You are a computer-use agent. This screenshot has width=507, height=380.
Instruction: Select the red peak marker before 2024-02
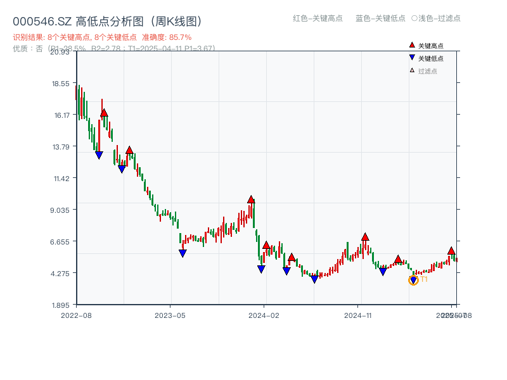[x=251, y=199]
